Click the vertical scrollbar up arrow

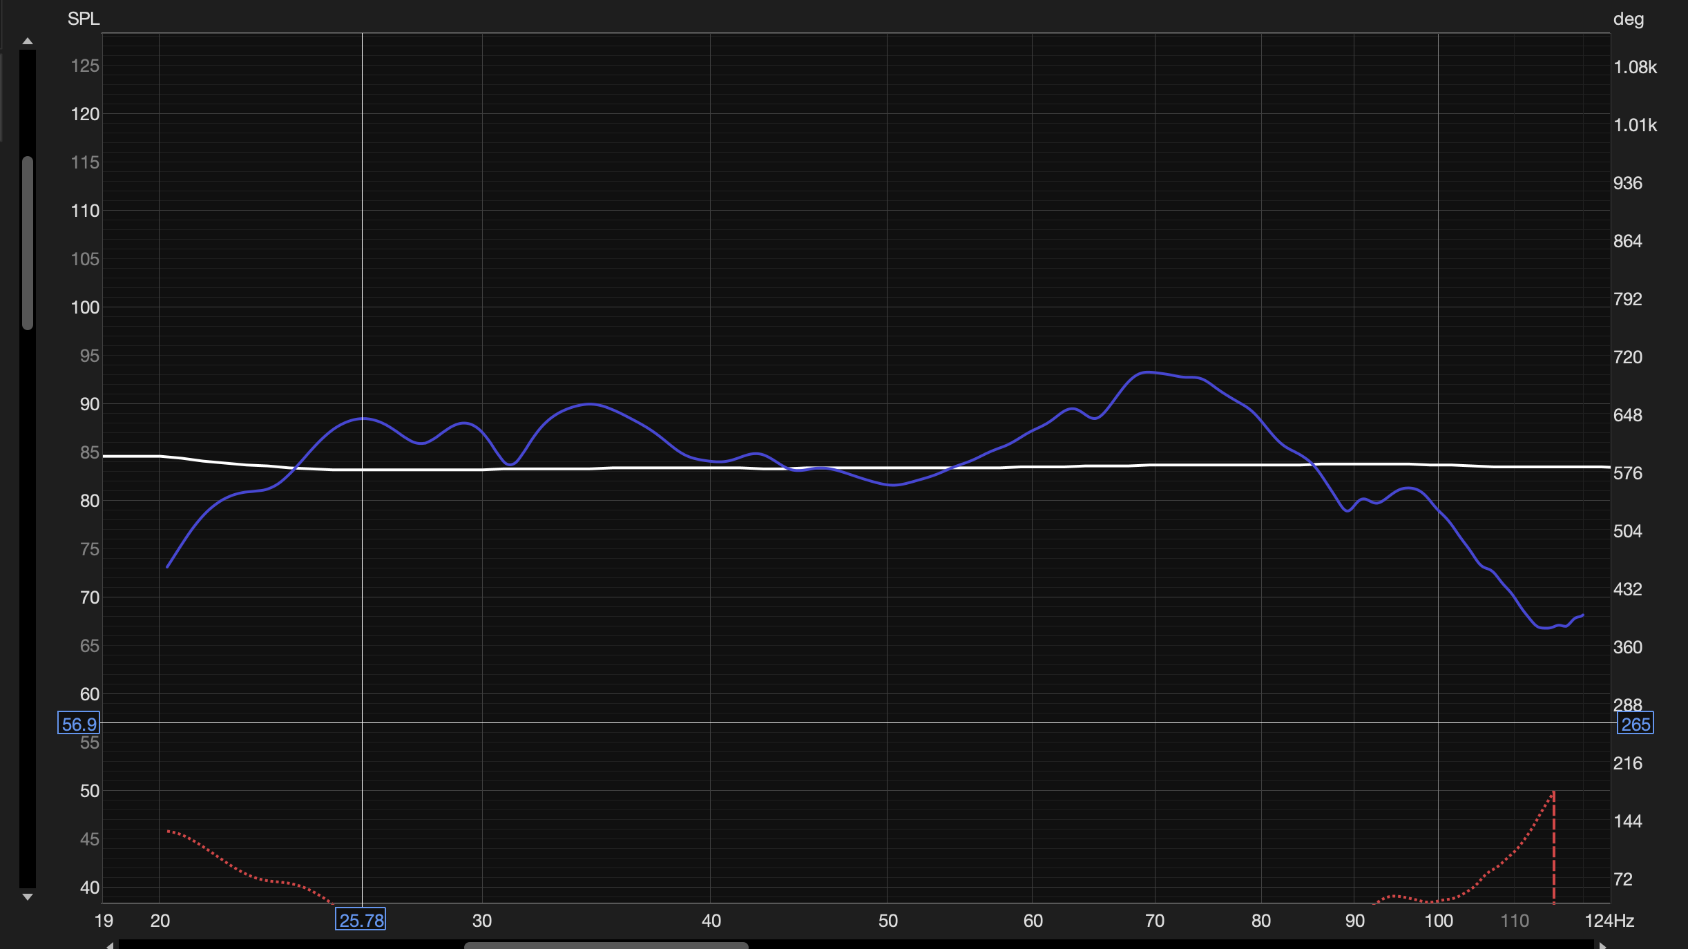(x=28, y=41)
